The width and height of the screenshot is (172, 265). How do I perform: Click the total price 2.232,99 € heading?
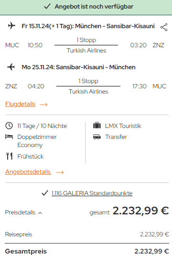coord(141,211)
